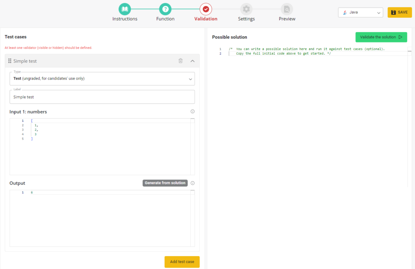415x269 pixels.
Task: Switch to the Instructions step
Action: pos(125,19)
